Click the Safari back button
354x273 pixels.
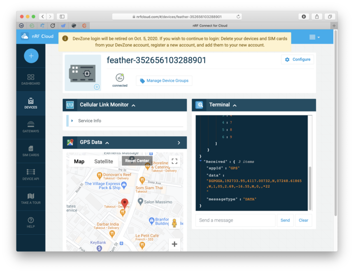click(43, 16)
